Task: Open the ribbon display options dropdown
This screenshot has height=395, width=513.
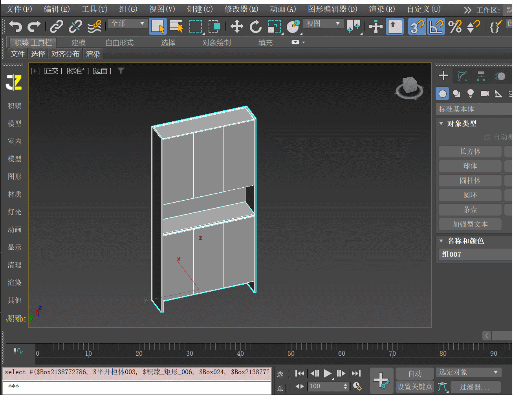Action: pos(298,42)
